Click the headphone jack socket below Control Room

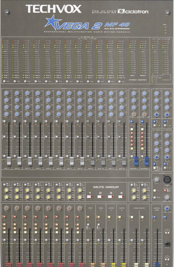click(167, 244)
